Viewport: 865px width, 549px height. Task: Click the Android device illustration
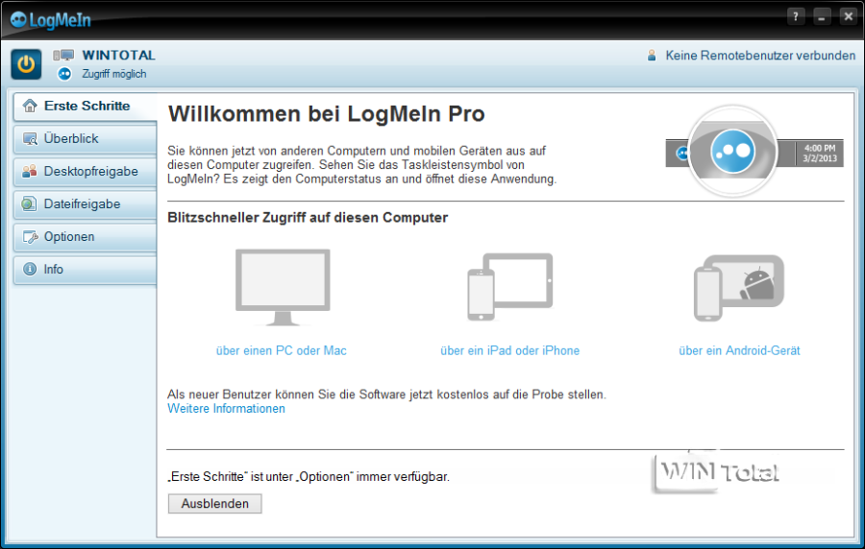point(739,288)
